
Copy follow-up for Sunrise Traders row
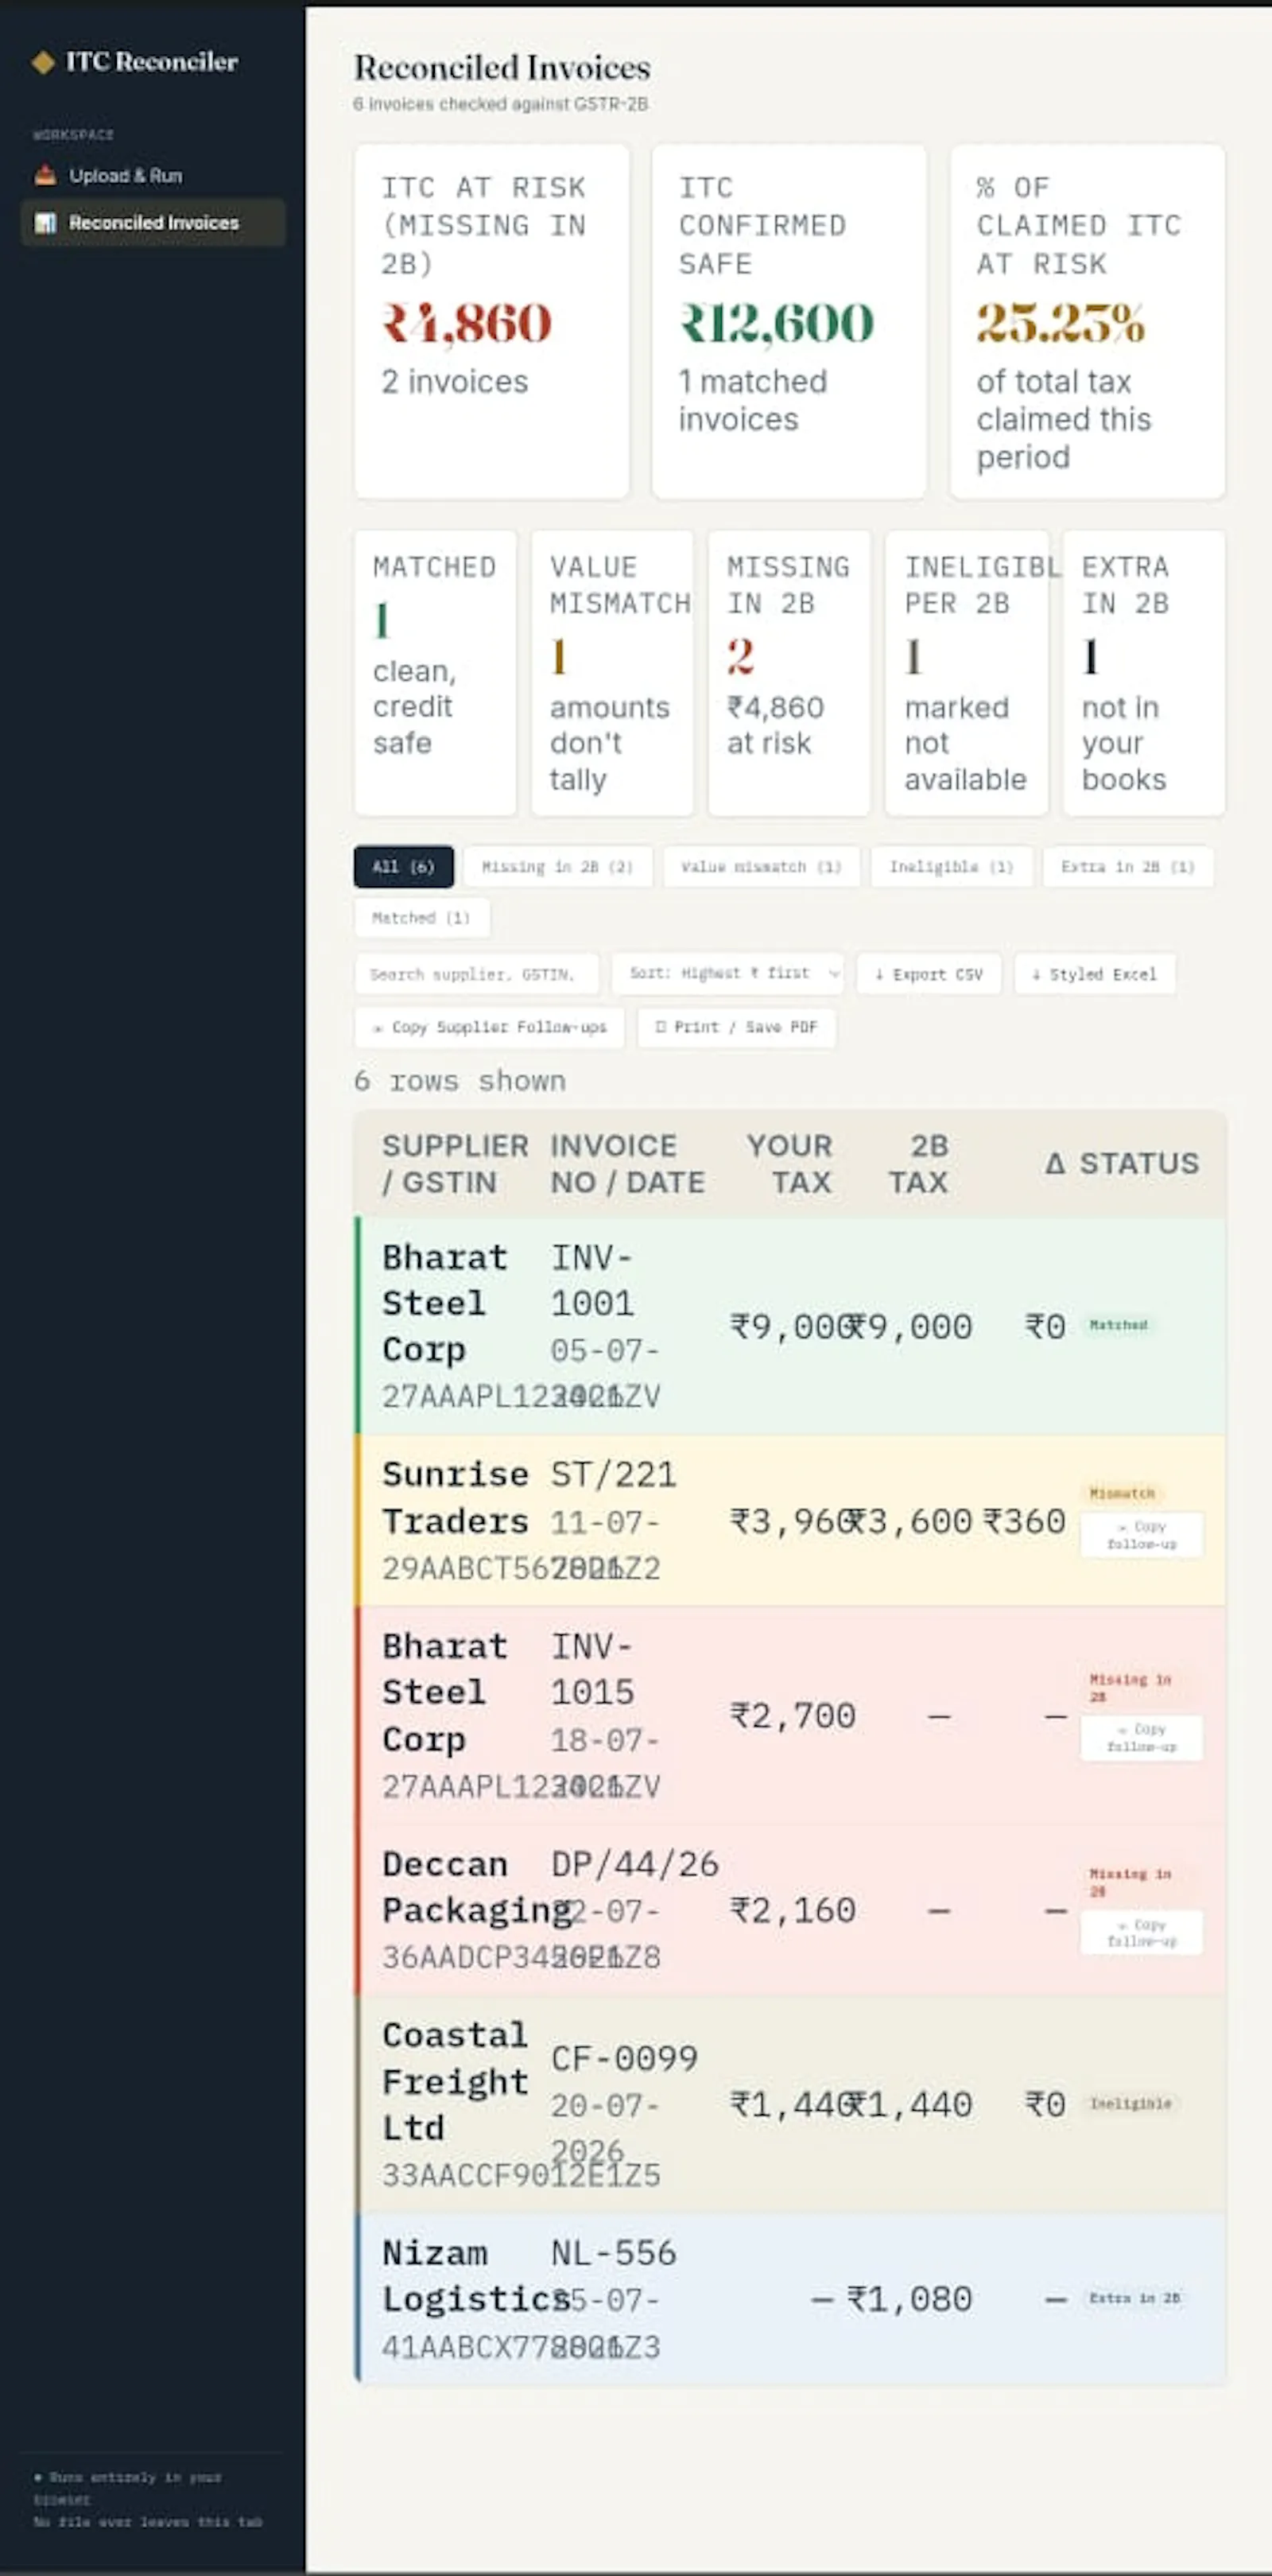[1141, 1535]
